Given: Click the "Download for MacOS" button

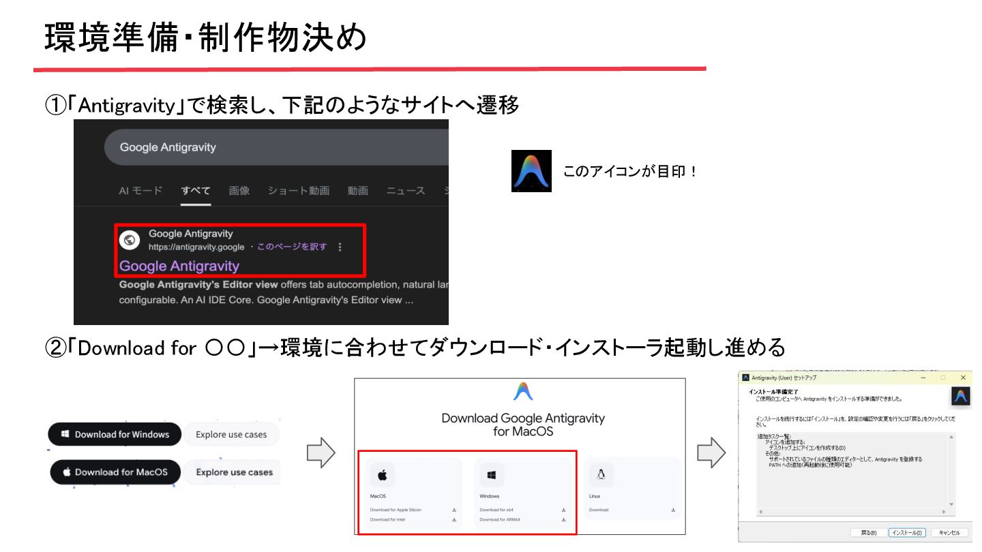Looking at the screenshot, I should click(x=115, y=472).
